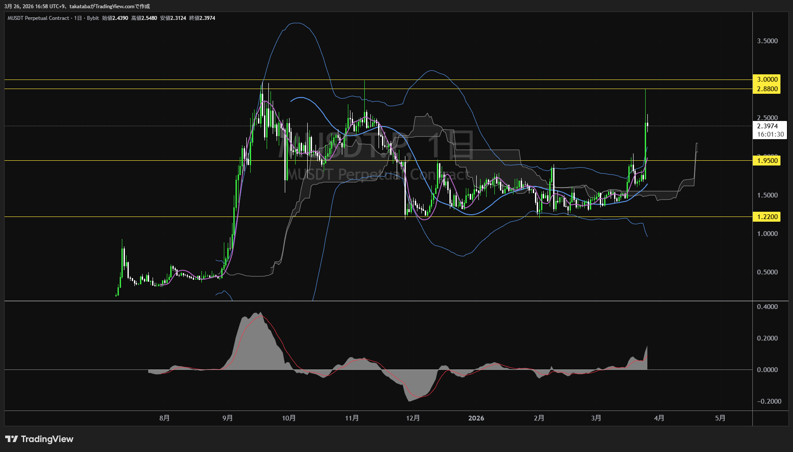Screen dimensions: 793x452
Task: Click the yellow 2.8800 price label
Action: point(767,89)
